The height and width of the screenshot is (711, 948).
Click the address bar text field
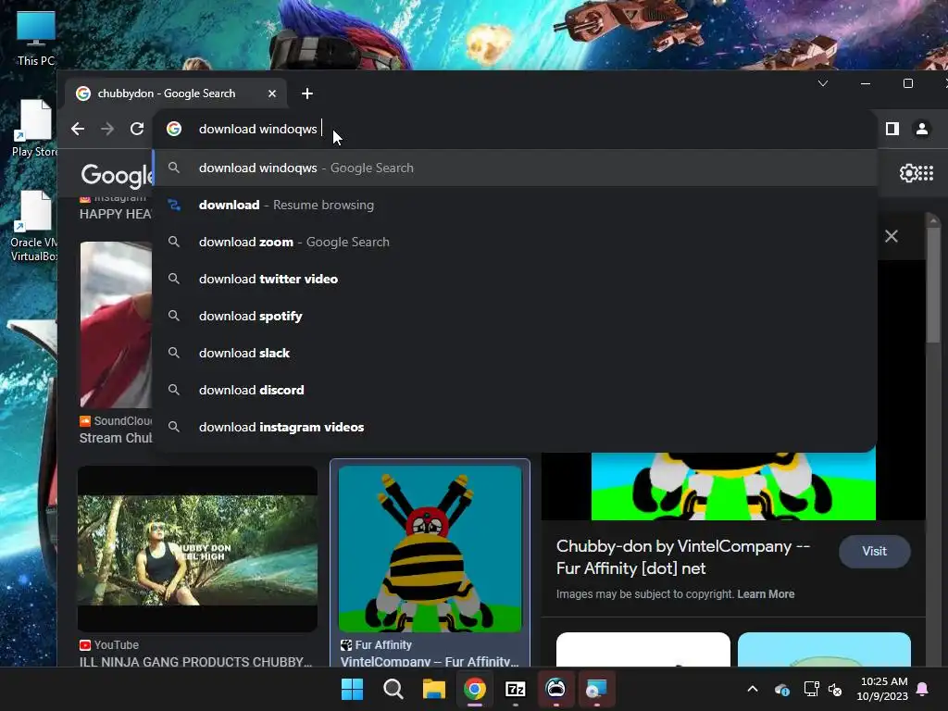pos(514,129)
